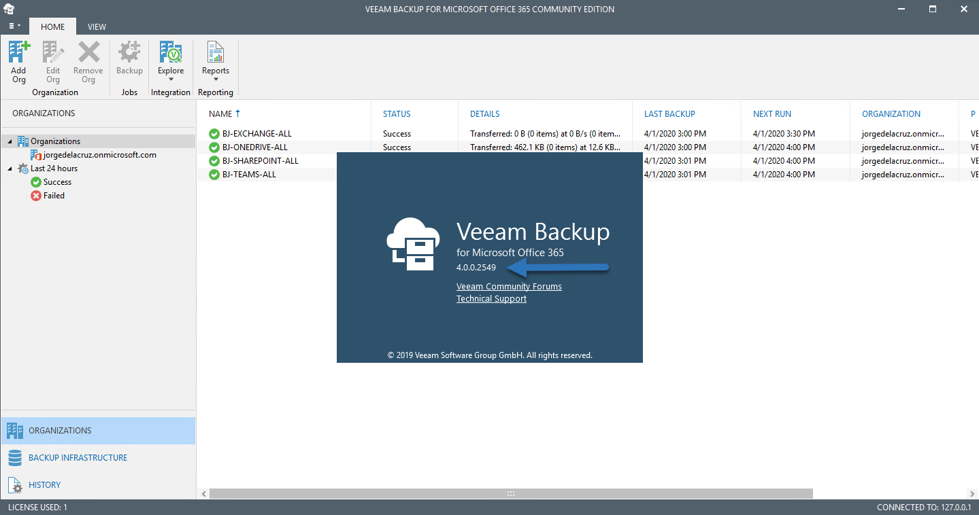Screen dimensions: 979x515
Task: Click the 462.1 KB transferred details cell
Action: pos(545,147)
